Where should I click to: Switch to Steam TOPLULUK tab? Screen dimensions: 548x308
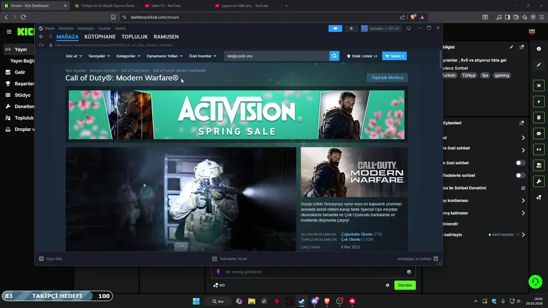[x=135, y=37]
